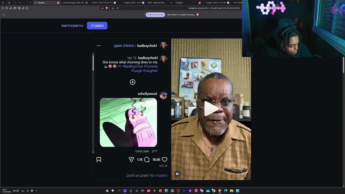Like the reel with the heart icon
Image resolution: width=345 pixels, height=194 pixels.
click(x=164, y=160)
